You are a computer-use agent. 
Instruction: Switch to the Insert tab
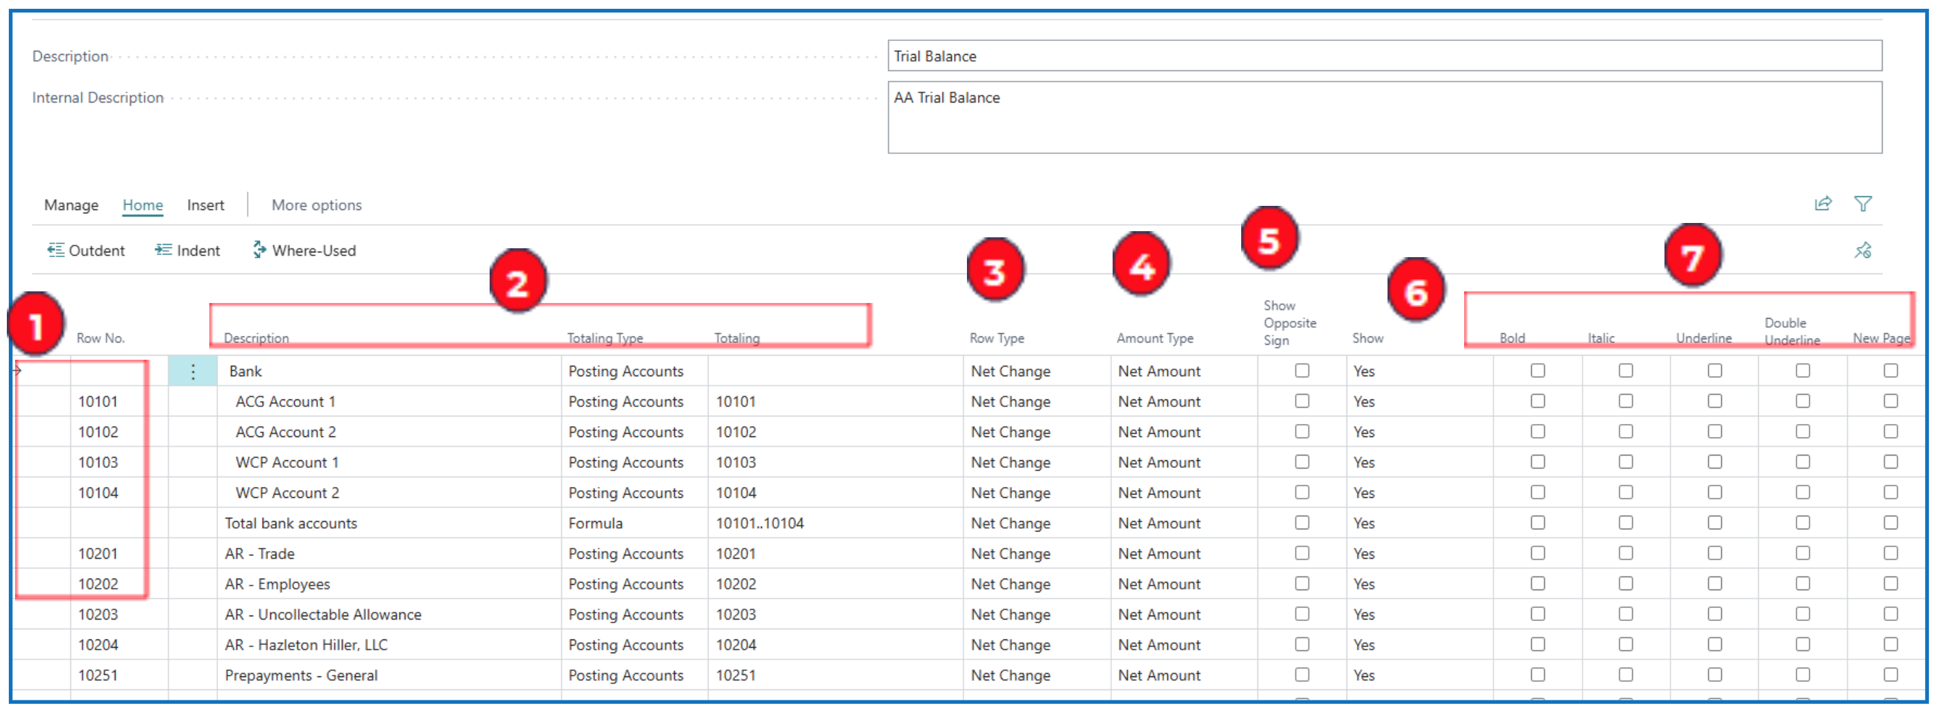[x=205, y=205]
